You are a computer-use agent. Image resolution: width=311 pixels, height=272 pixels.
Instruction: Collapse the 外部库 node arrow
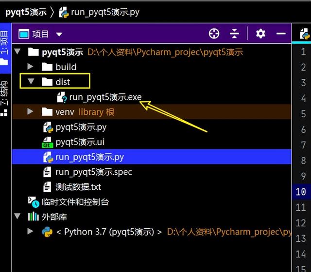coord(17,216)
